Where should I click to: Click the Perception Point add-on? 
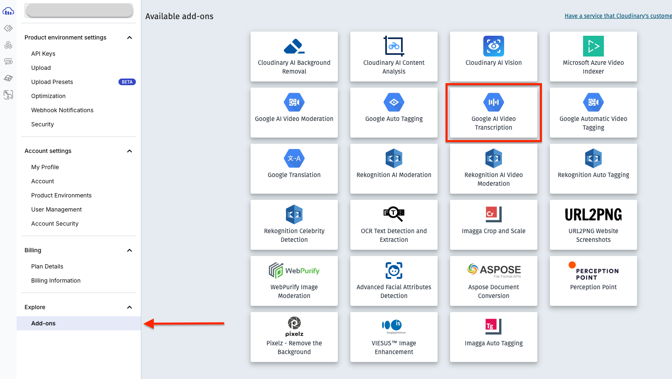(593, 281)
